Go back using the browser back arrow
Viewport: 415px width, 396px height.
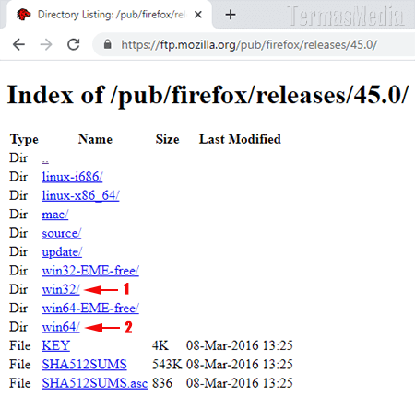pyautogui.click(x=18, y=45)
